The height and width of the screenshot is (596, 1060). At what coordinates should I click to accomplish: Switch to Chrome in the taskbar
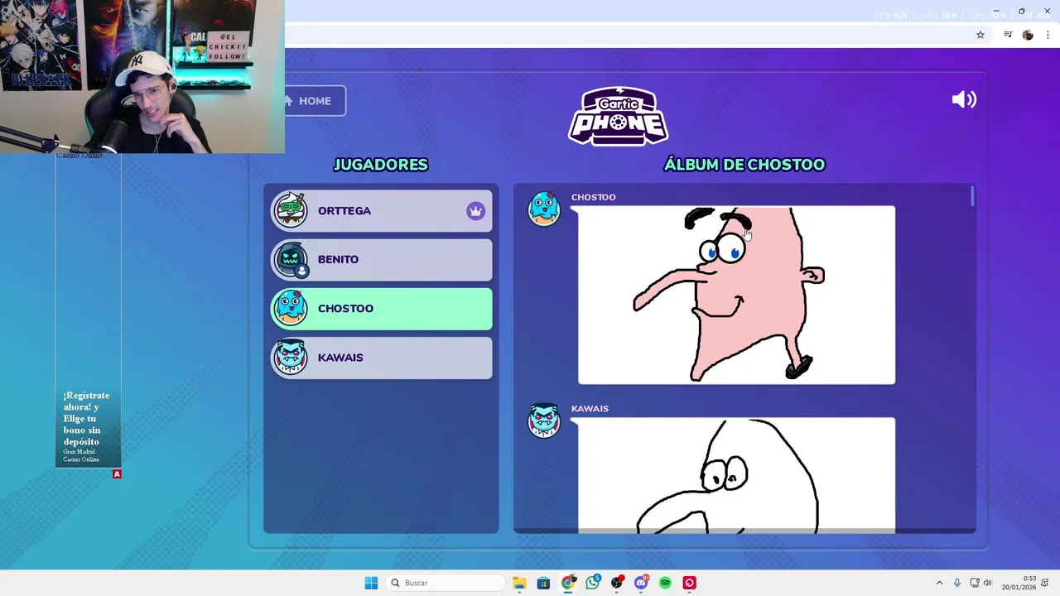568,583
